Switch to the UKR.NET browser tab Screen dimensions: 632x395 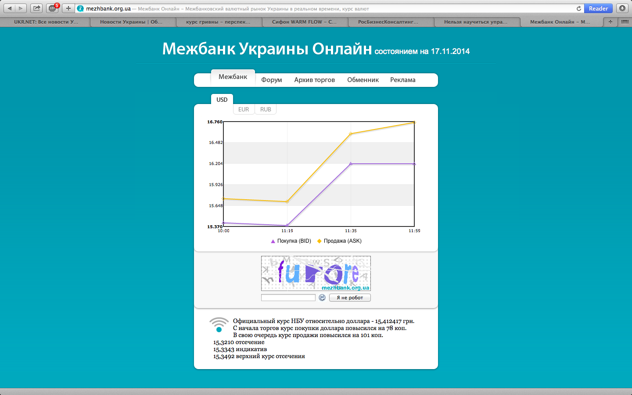pyautogui.click(x=46, y=22)
